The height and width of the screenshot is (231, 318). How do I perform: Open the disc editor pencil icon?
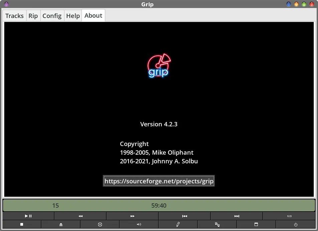coord(178,224)
